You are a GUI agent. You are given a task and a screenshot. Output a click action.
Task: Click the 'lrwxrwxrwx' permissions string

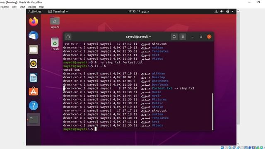click(72, 88)
